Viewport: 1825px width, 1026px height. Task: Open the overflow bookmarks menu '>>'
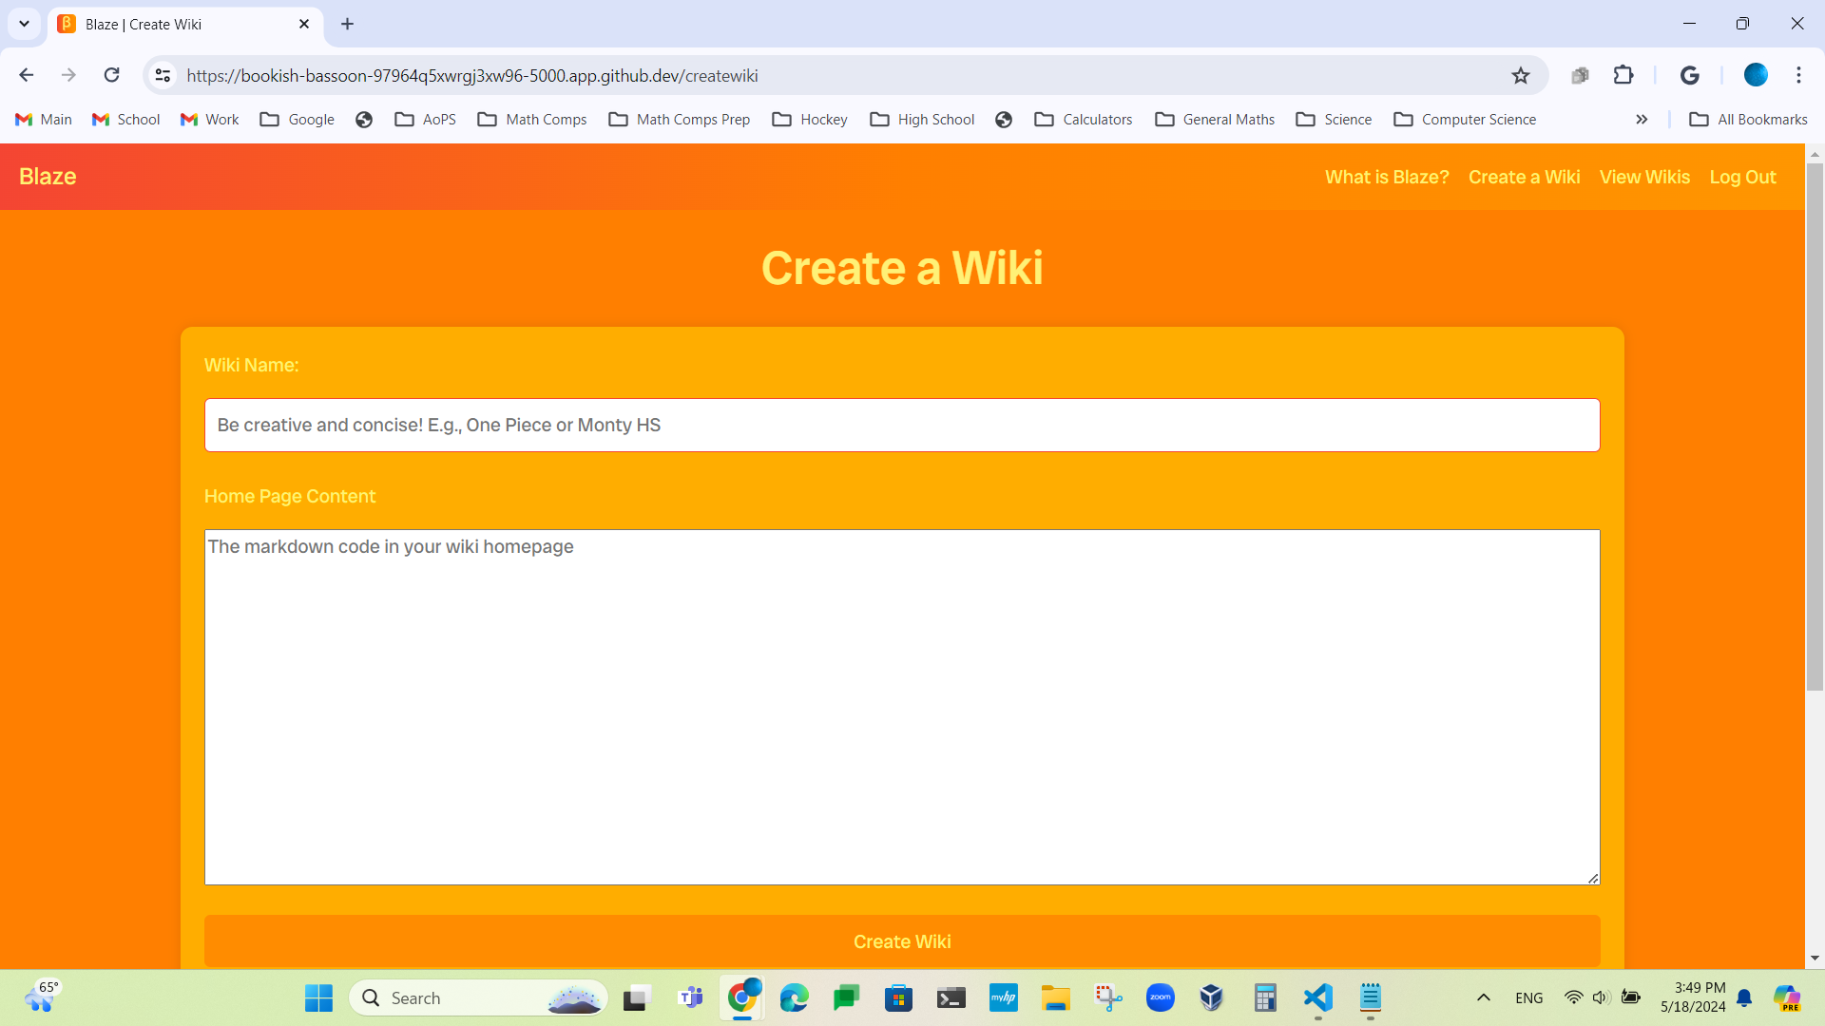1642,119
